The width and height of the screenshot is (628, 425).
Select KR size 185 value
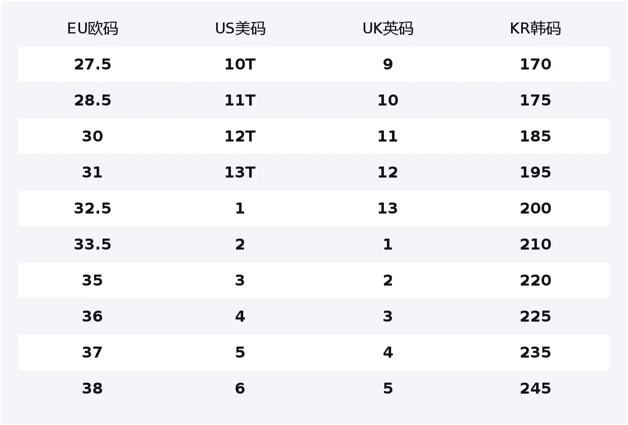[535, 136]
